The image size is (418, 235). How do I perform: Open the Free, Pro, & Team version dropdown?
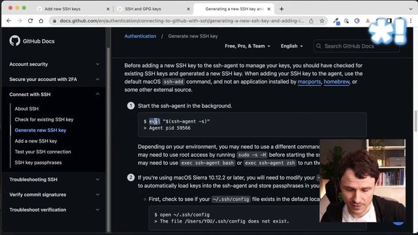[248, 46]
